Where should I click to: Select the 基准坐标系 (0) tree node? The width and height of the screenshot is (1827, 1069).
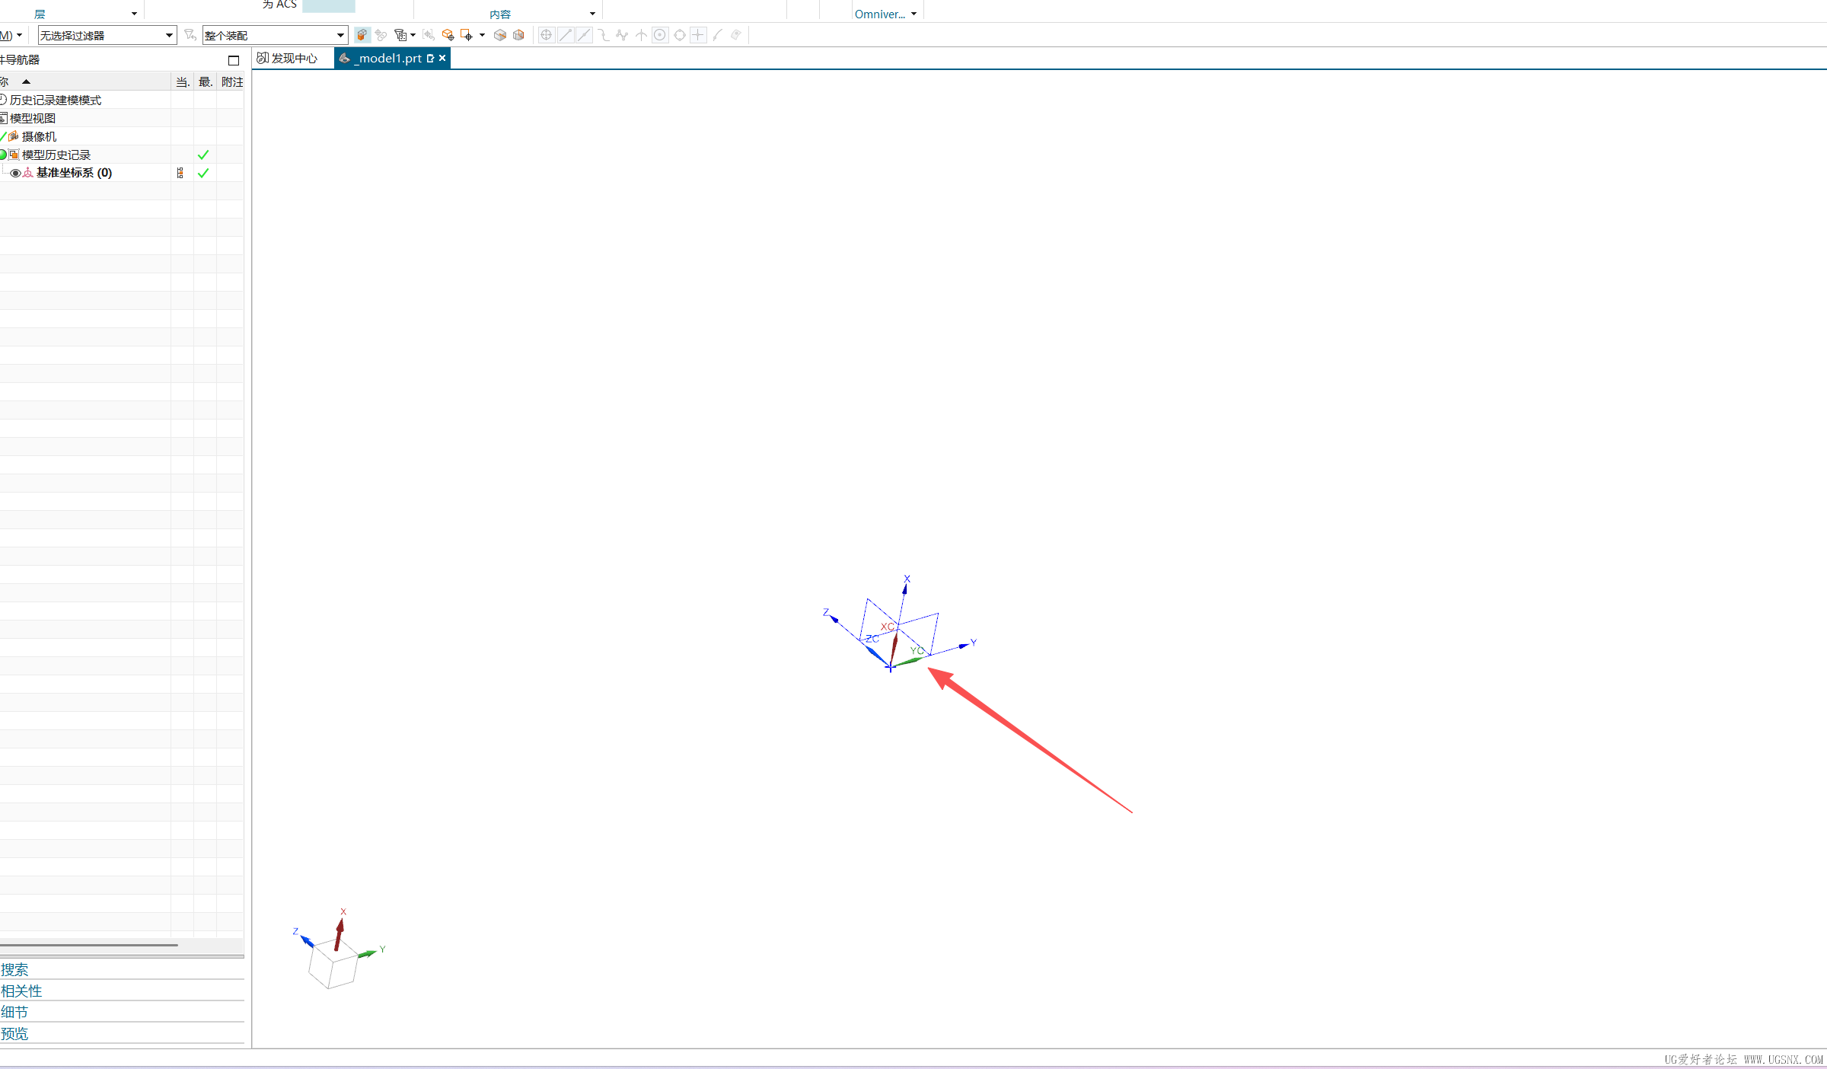click(74, 173)
